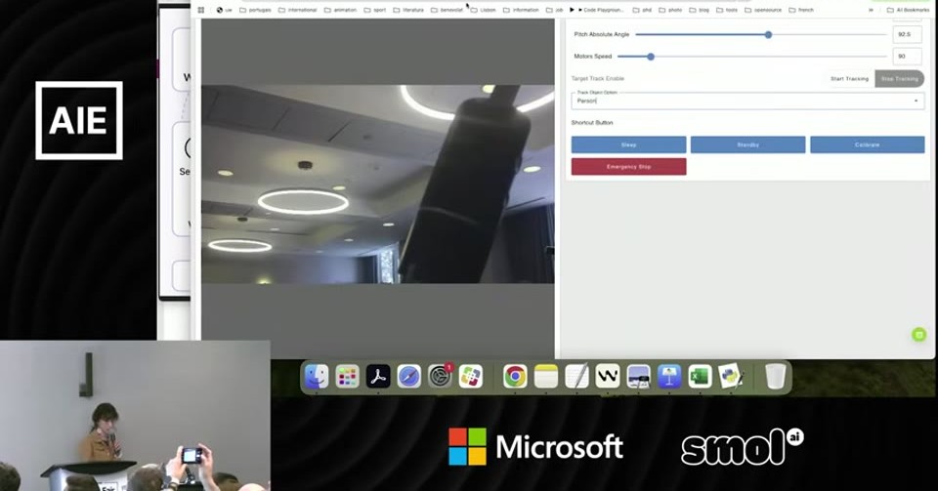Launch Microsoft Excel from the dock
The width and height of the screenshot is (938, 491).
tap(700, 377)
